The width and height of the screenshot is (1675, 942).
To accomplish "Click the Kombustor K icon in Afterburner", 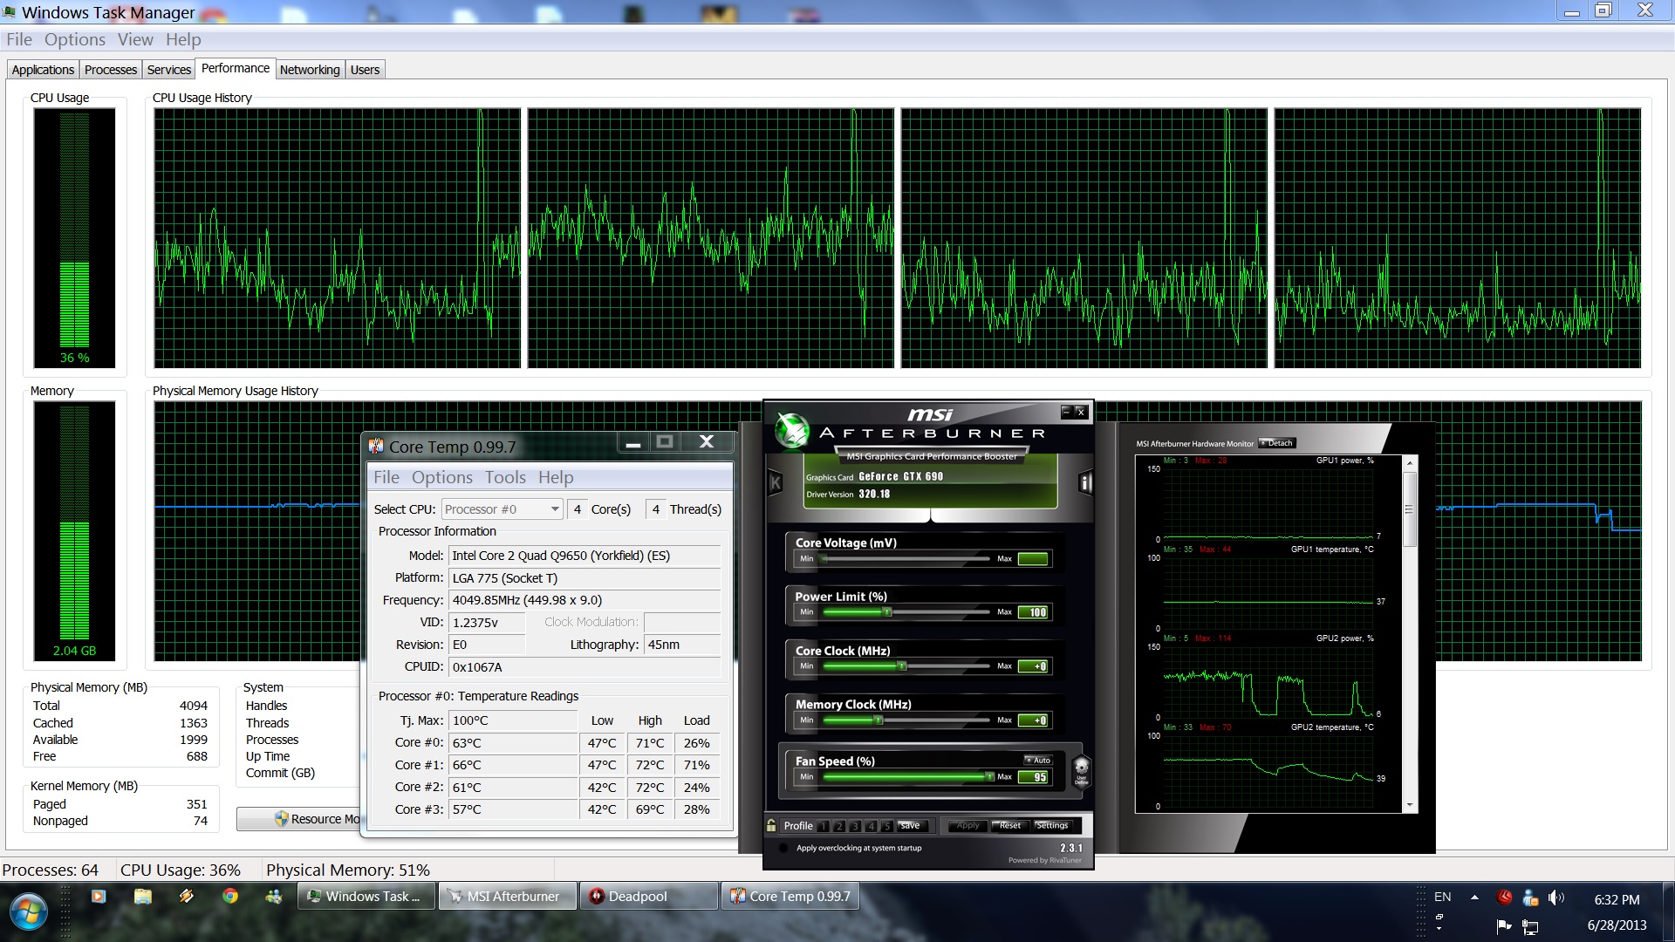I will click(775, 482).
